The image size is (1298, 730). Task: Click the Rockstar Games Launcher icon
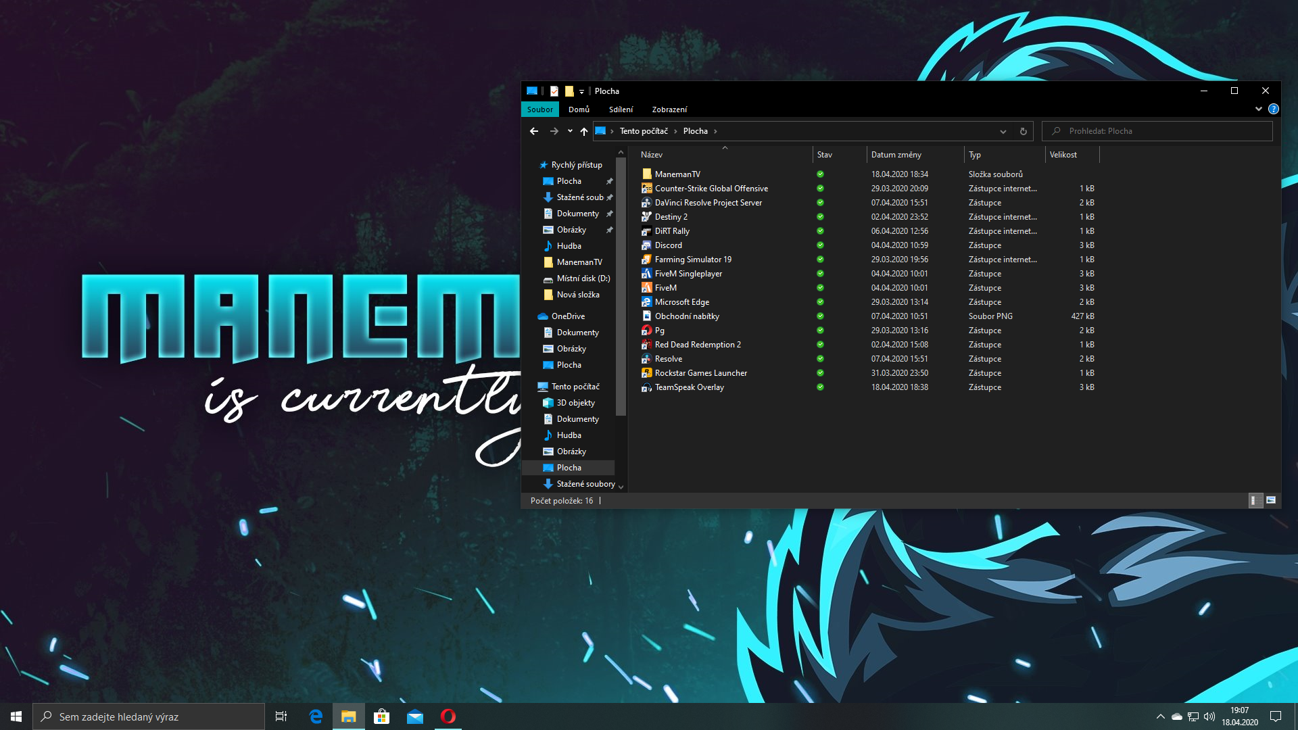point(646,373)
